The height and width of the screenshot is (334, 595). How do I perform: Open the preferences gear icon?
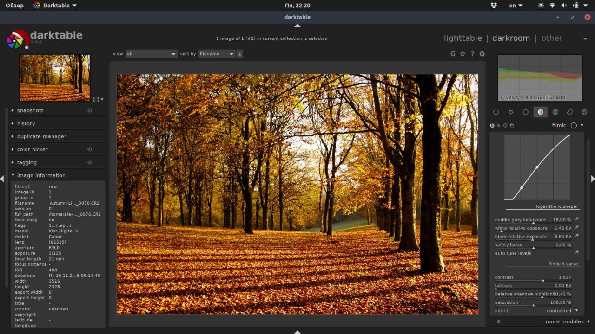(x=482, y=54)
